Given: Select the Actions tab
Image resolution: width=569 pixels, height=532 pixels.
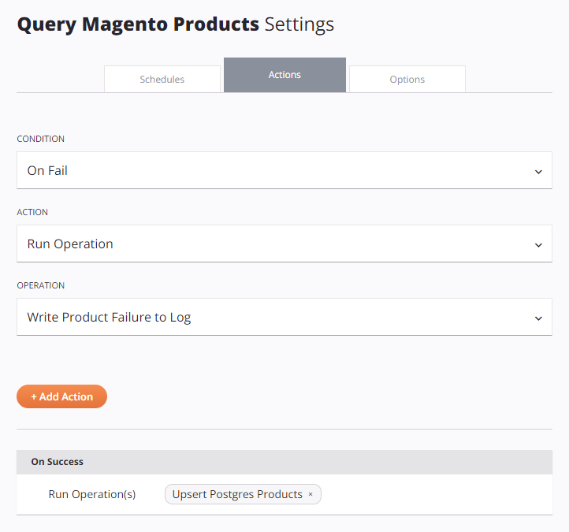Looking at the screenshot, I should point(284,75).
